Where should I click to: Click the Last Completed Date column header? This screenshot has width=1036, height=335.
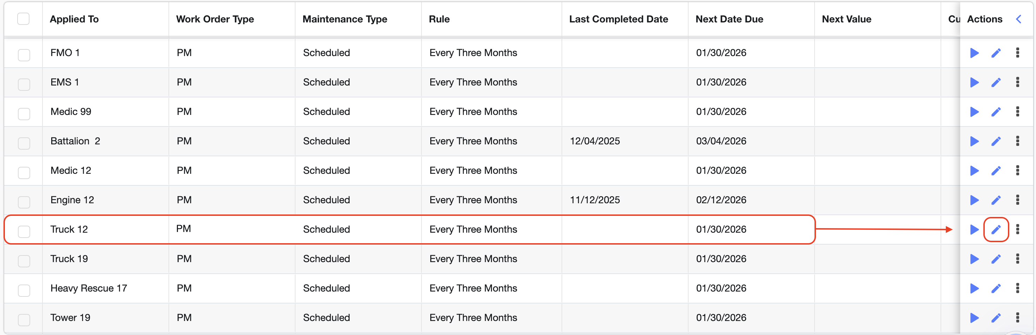618,19
